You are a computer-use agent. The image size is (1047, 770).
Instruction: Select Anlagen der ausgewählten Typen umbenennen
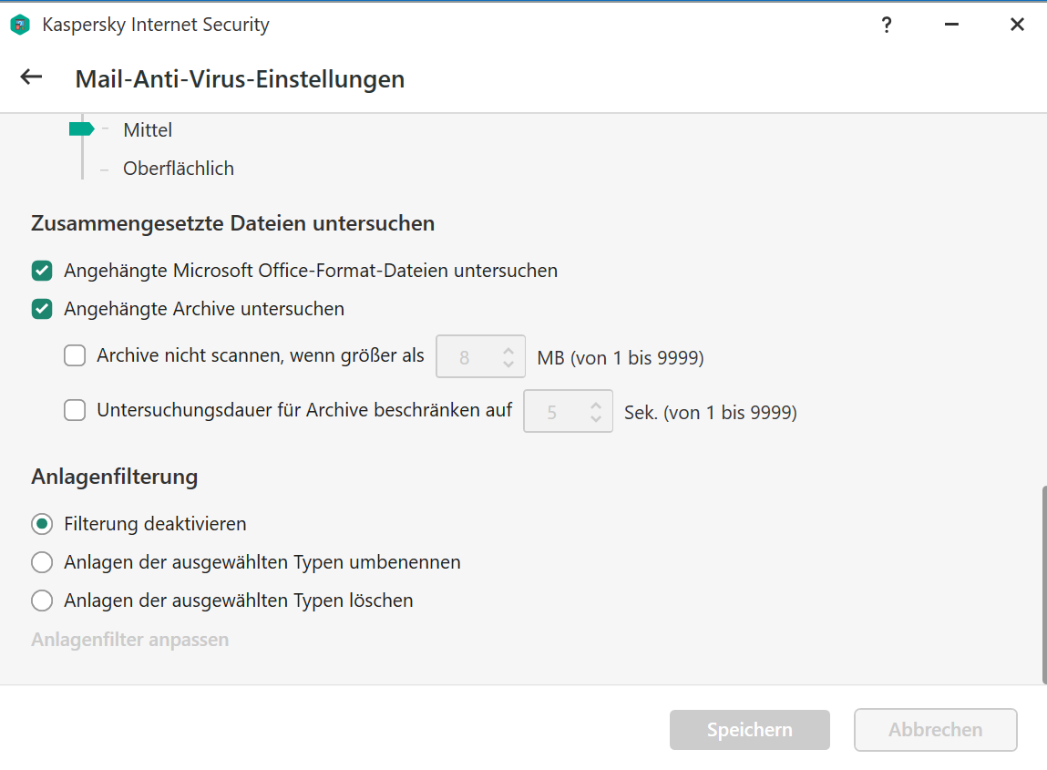[x=42, y=562]
